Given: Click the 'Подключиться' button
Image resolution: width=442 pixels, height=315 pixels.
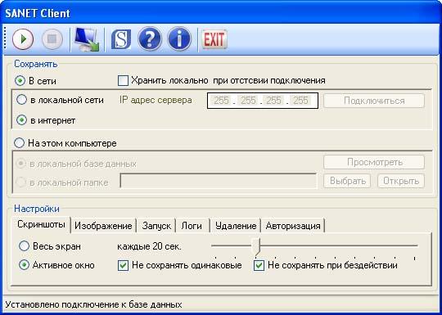Looking at the screenshot, I should [x=374, y=101].
